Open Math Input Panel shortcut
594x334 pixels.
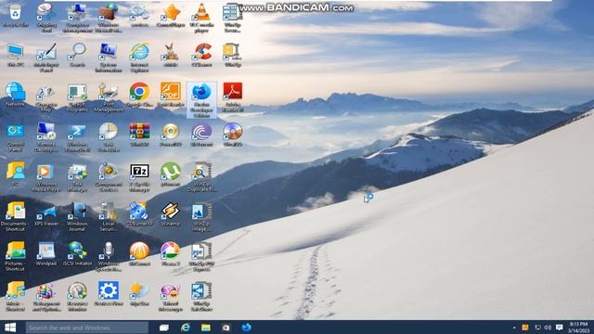pyautogui.click(x=46, y=58)
